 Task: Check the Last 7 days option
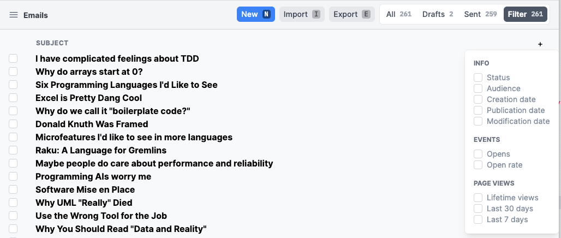(x=478, y=219)
